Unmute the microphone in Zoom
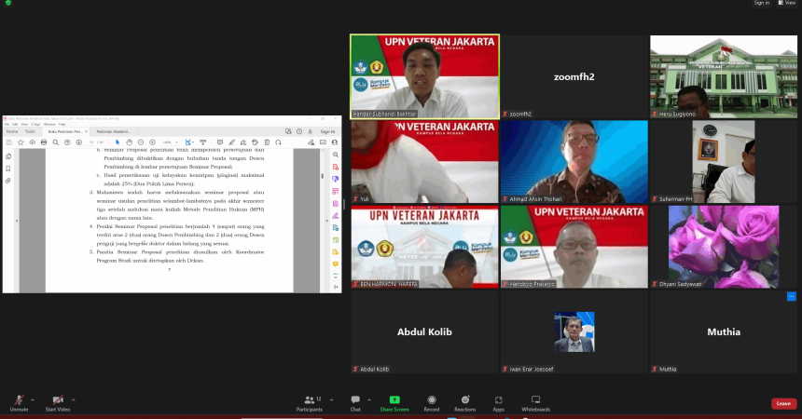Viewport: 802px width, 419px height. point(19,403)
